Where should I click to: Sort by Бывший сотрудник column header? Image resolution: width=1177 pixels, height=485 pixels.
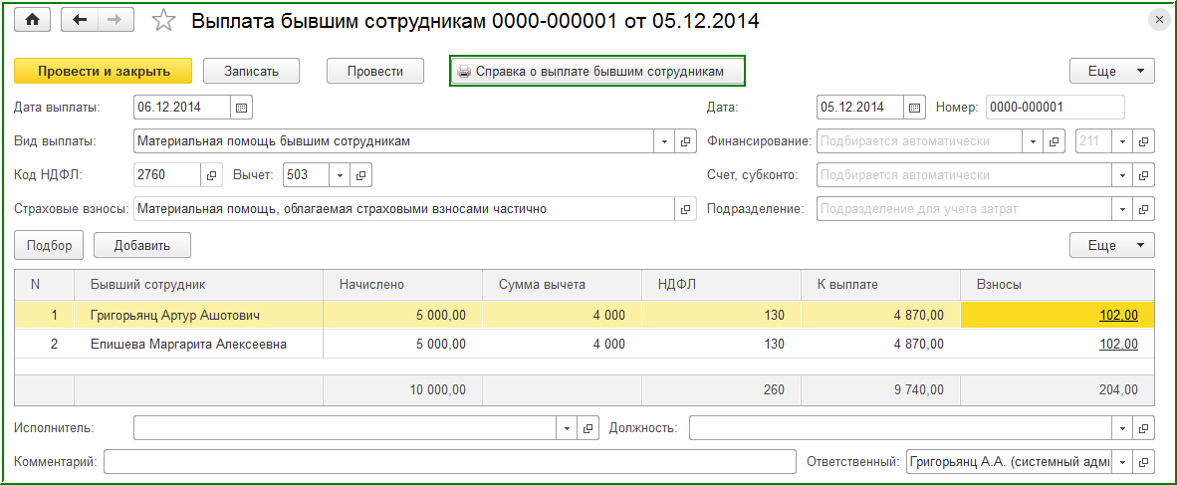199,285
